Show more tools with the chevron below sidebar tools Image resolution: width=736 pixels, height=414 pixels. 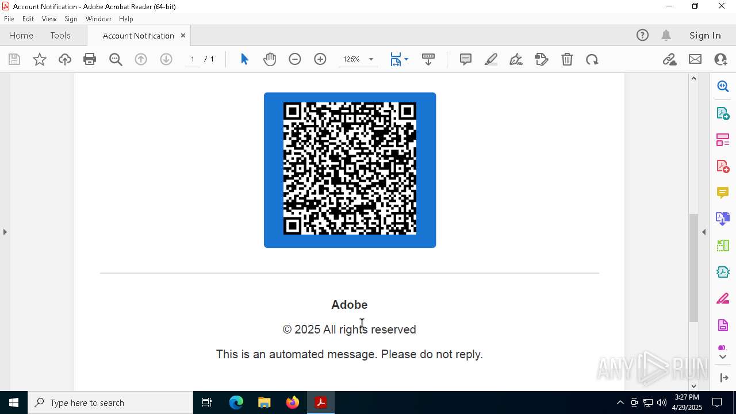[x=723, y=357]
